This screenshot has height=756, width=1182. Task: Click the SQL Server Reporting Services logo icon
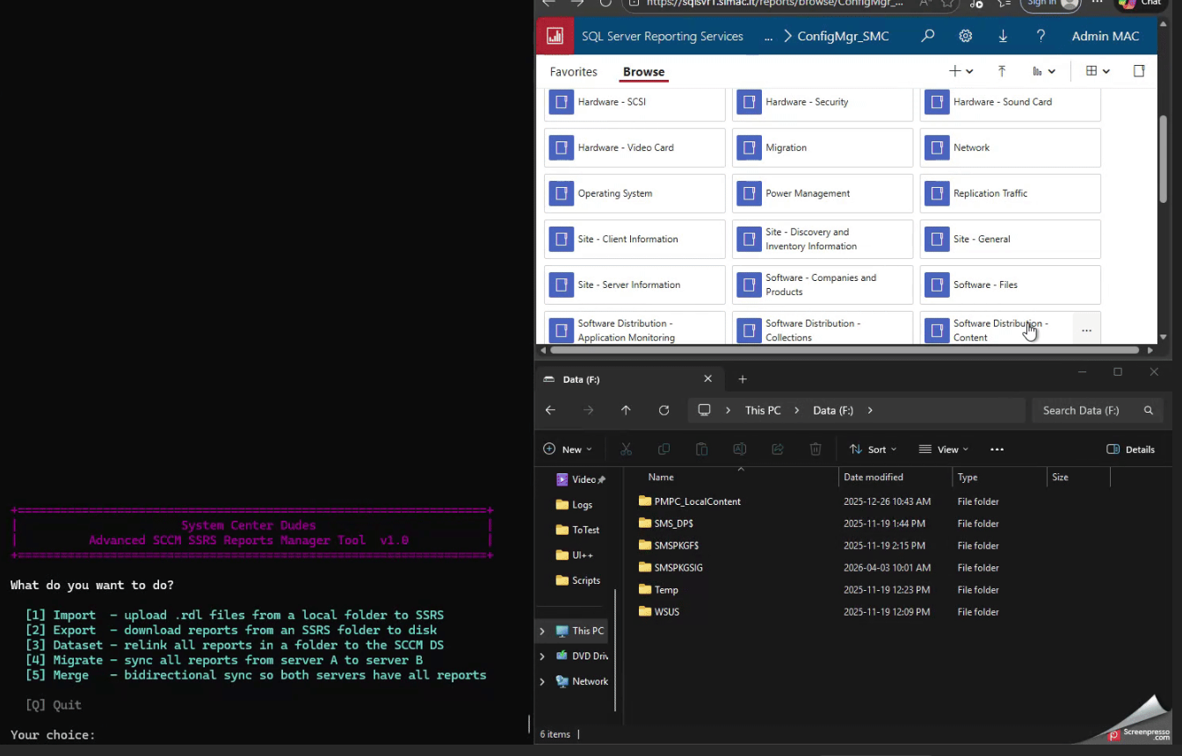[554, 36]
